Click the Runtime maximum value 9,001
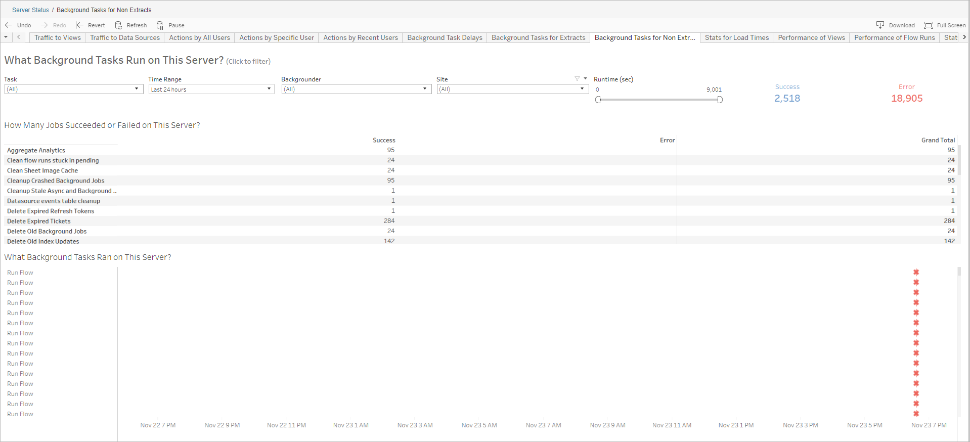Viewport: 970px width, 442px height. (714, 90)
